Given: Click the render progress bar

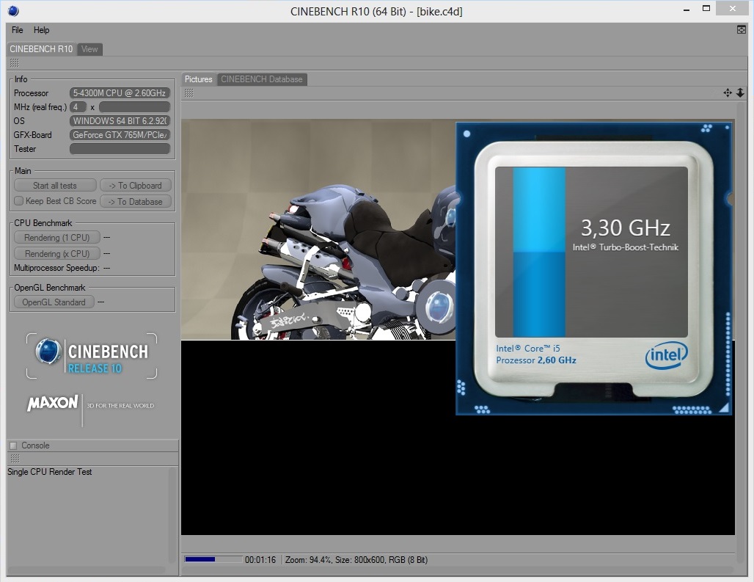Looking at the screenshot, I should coord(213,559).
